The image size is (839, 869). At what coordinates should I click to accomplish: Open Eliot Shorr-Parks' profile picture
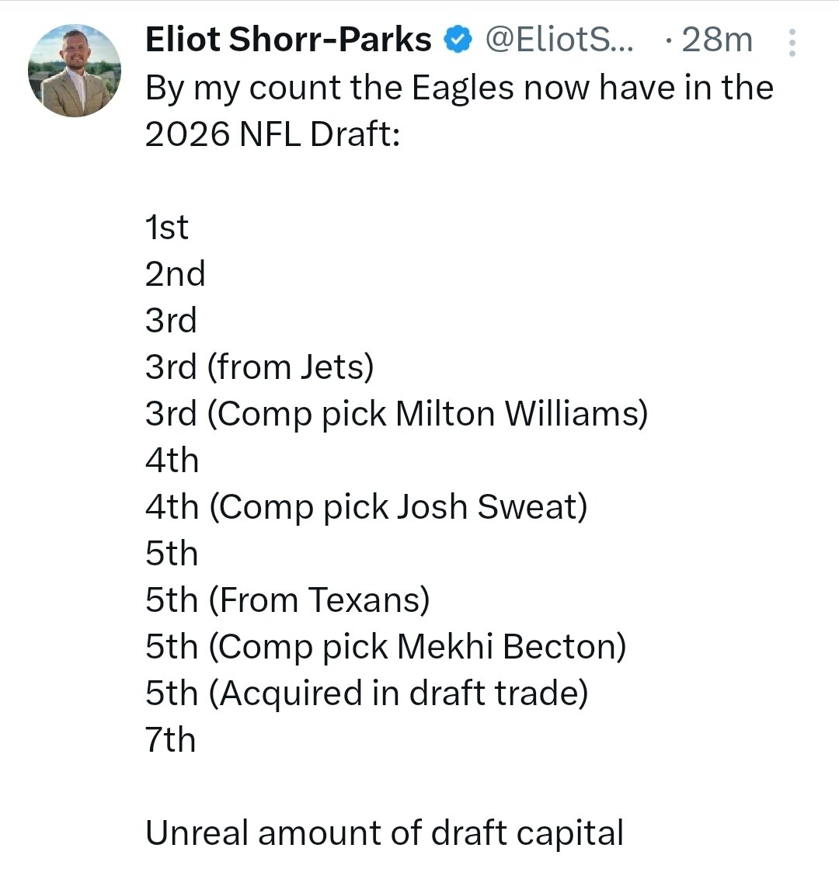point(75,71)
